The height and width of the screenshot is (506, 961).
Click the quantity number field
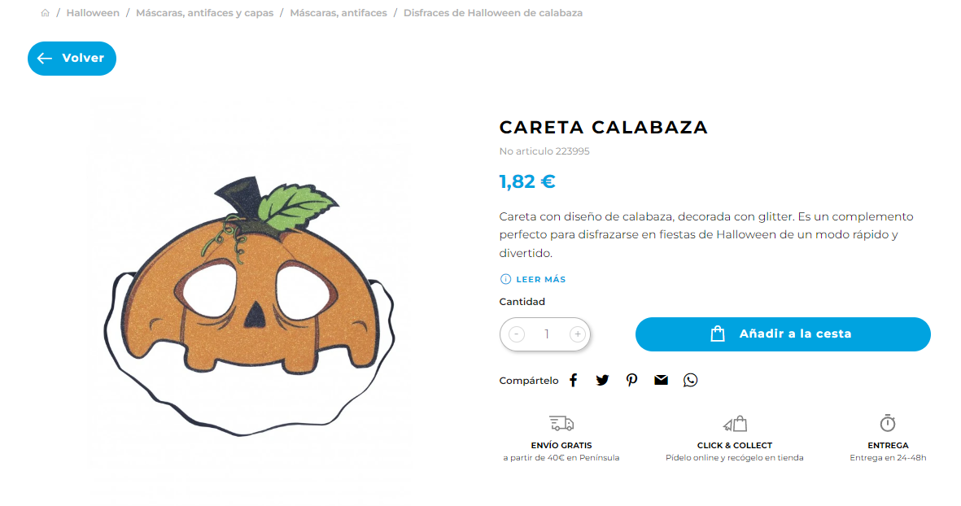547,334
